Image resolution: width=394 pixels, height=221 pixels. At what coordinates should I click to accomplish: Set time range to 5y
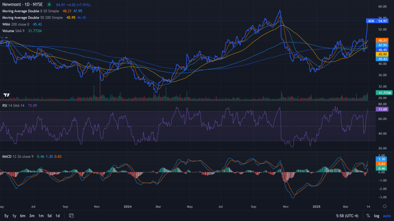pyautogui.click(x=6, y=216)
